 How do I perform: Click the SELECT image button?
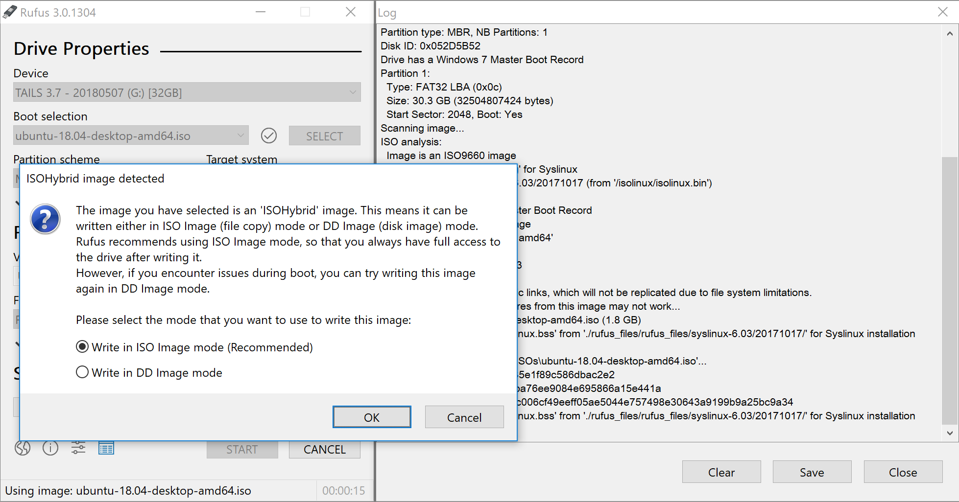(x=324, y=136)
